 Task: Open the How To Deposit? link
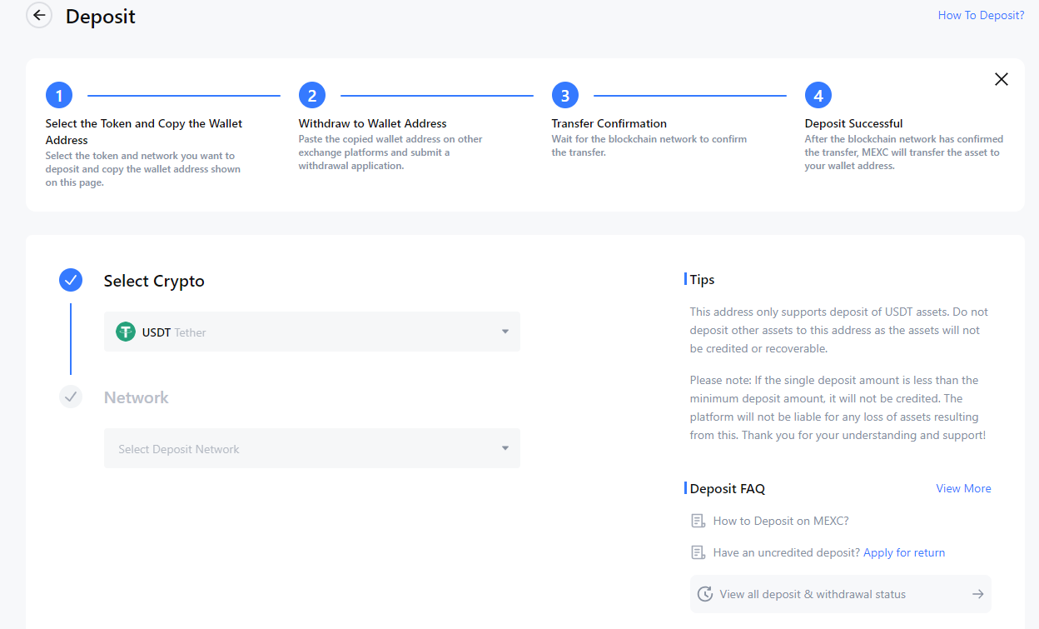click(x=981, y=15)
